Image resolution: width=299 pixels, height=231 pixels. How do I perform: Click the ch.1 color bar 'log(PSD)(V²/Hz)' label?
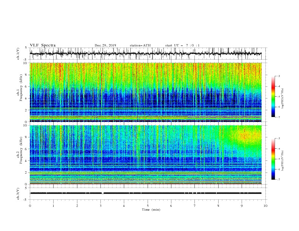(x=282, y=99)
